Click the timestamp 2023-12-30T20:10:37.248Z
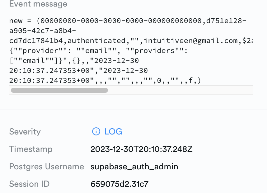The width and height of the screenshot is (267, 193). coord(142,149)
